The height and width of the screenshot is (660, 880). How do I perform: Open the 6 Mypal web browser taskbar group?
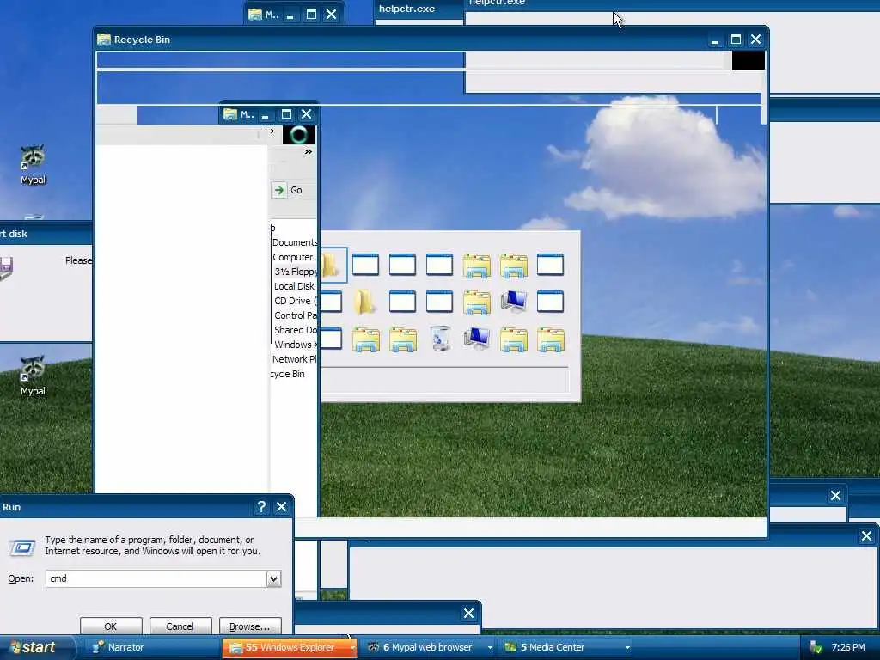pyautogui.click(x=428, y=647)
